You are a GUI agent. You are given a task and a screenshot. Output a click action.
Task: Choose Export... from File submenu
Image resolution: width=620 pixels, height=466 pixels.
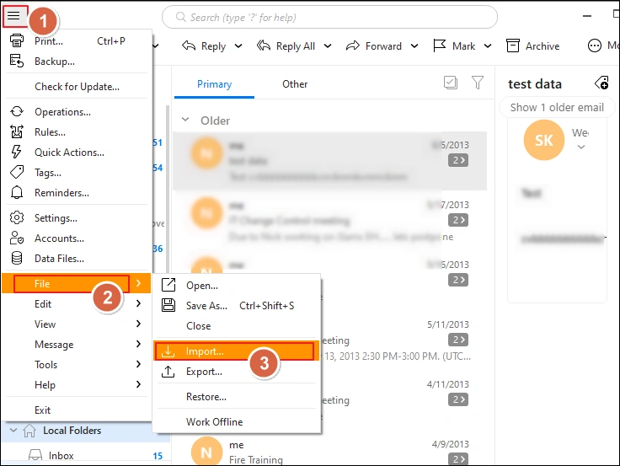(x=237, y=371)
